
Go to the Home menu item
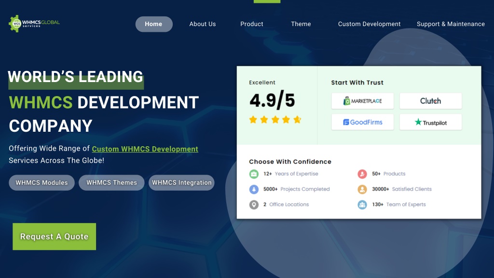coord(154,24)
